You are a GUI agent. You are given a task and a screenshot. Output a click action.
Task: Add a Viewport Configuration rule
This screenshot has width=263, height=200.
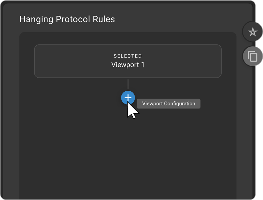[128, 98]
